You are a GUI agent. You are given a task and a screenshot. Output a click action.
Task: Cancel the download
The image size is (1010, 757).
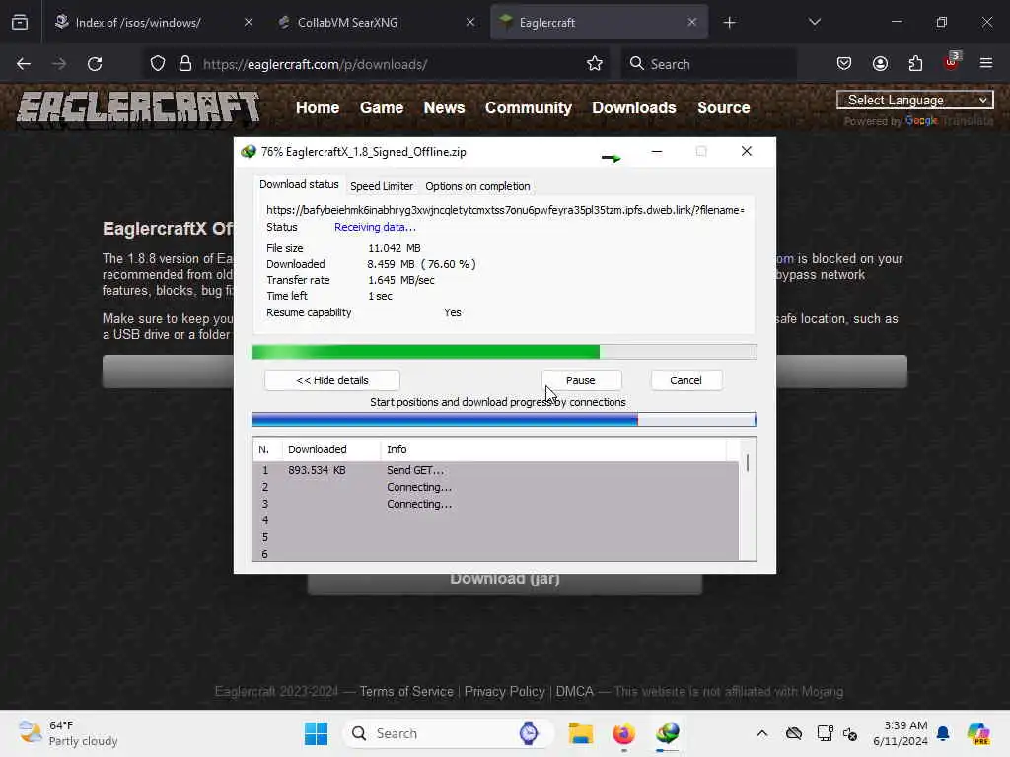click(686, 380)
